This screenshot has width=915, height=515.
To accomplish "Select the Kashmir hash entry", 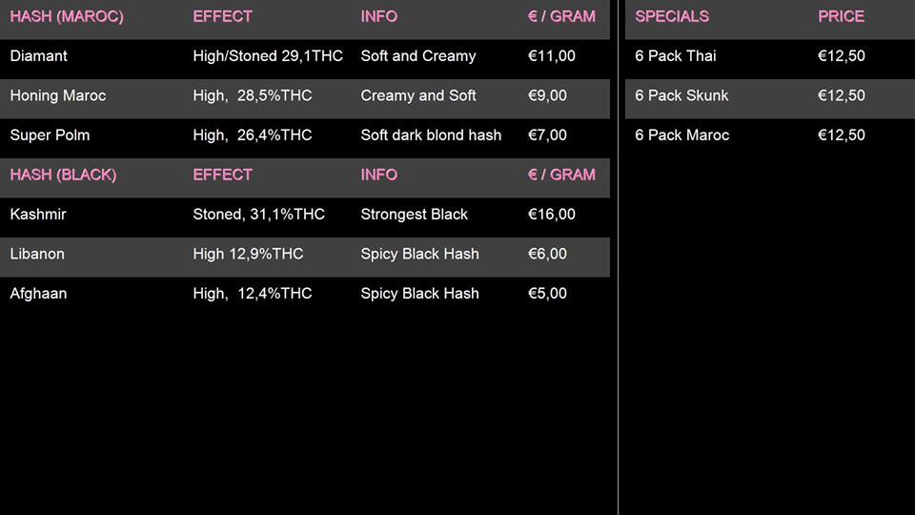I will click(38, 215).
